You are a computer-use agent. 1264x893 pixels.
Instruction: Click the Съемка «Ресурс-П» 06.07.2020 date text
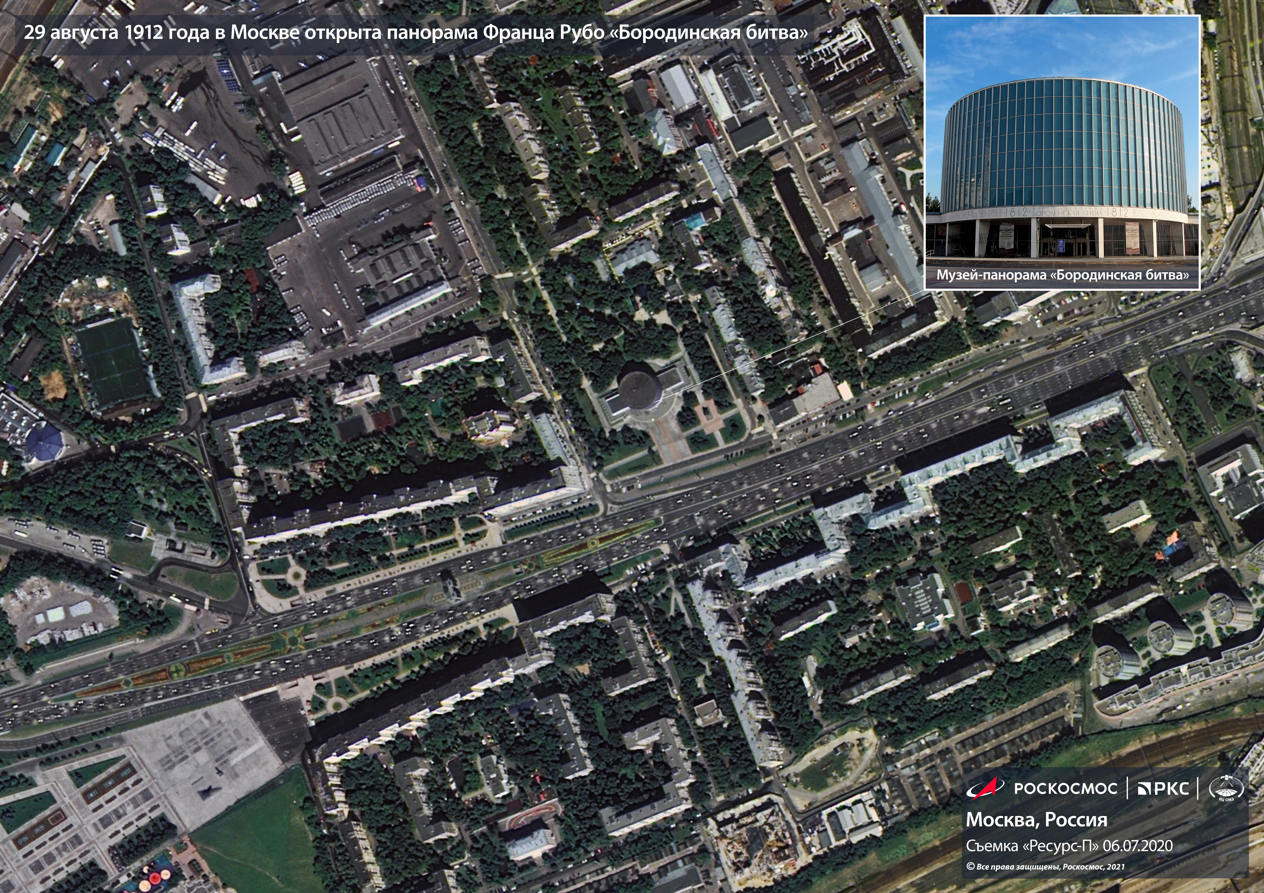click(1069, 846)
